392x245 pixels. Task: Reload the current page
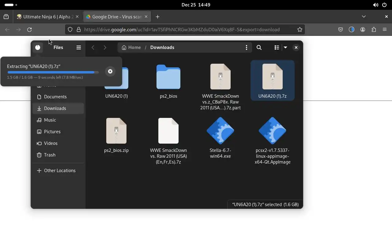(x=29, y=30)
